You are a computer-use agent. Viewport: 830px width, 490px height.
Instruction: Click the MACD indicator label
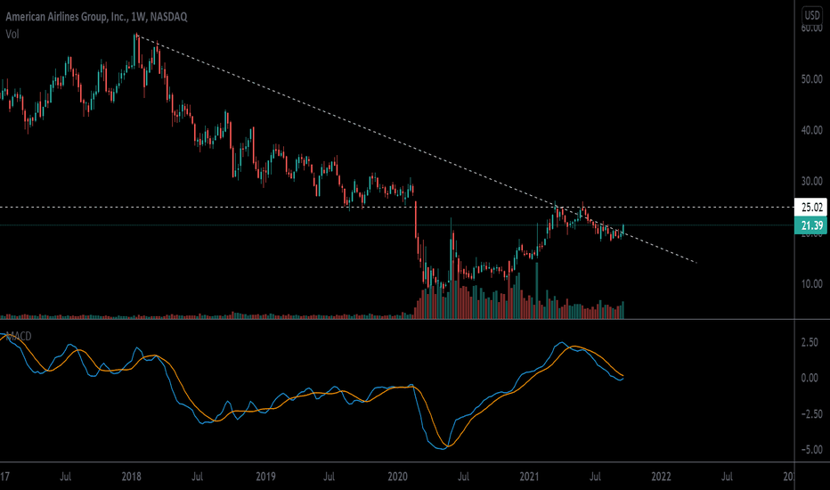(19, 337)
